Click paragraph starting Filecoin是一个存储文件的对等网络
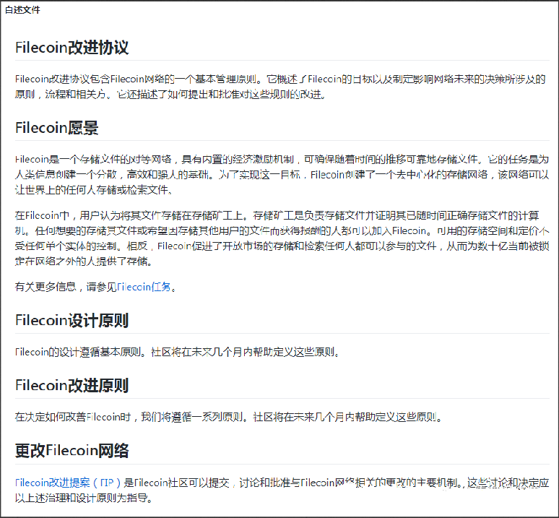 click(282, 174)
